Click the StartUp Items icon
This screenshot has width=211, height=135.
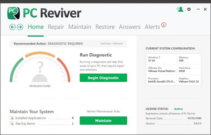point(12,123)
